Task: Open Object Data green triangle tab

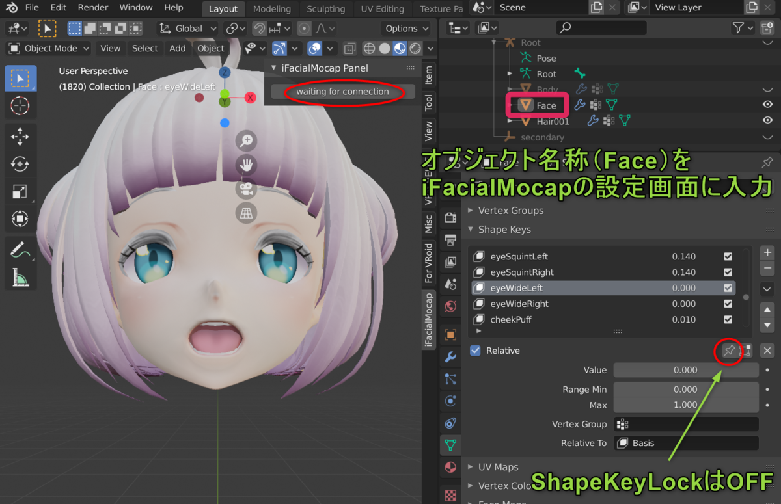Action: [450, 445]
